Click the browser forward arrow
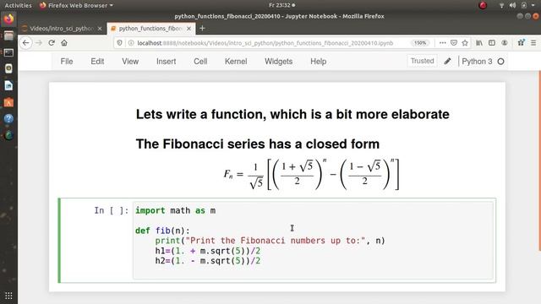The image size is (541, 304). 39,43
